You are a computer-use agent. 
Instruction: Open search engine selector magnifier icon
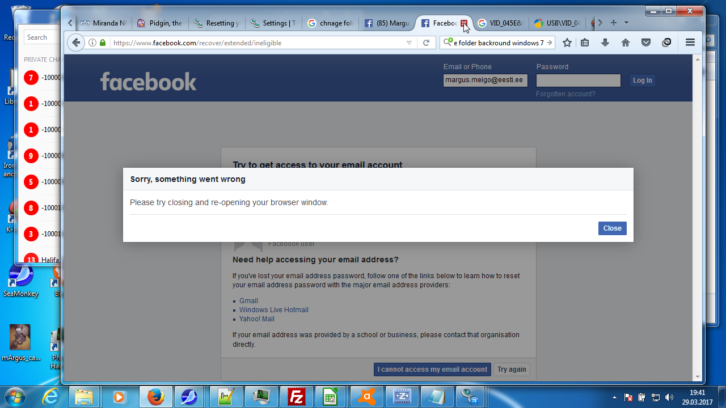point(449,42)
